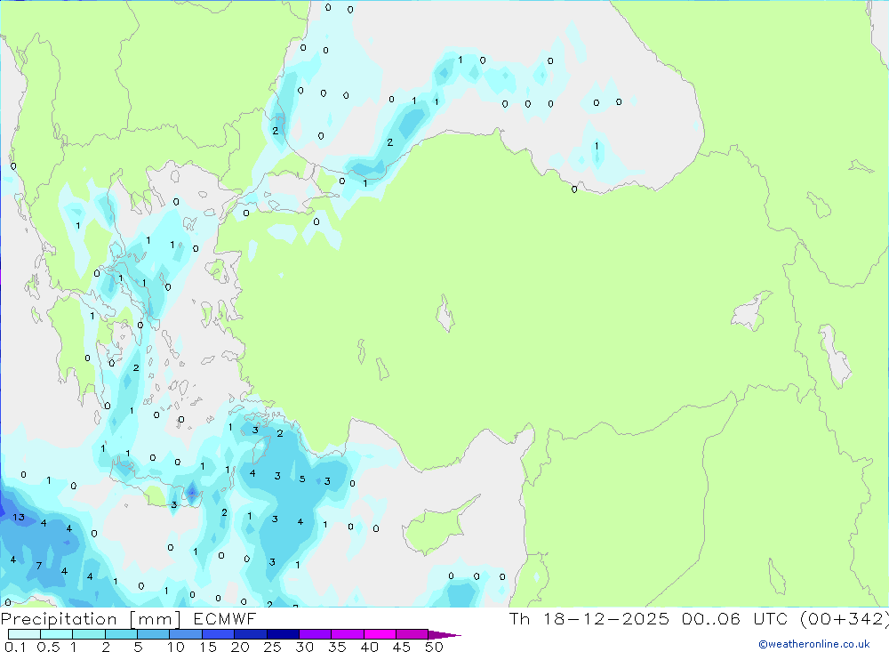This screenshot has width=889, height=652.
Task: Click the 35–40 mm purple legend box
Action: (x=347, y=634)
